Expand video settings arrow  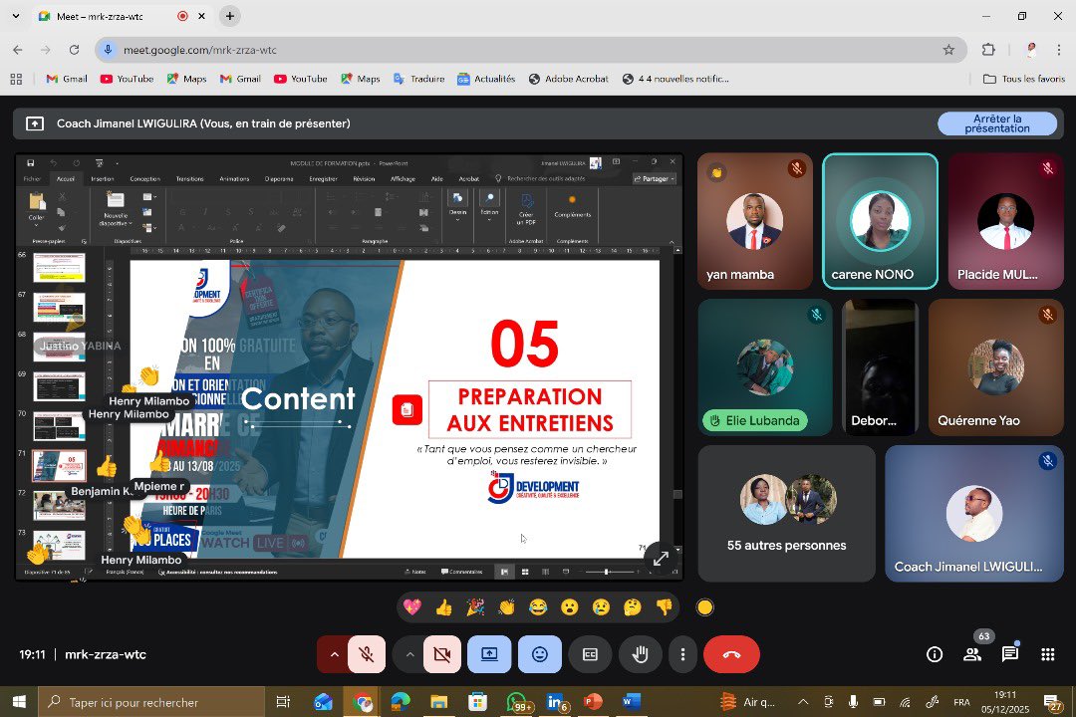(x=409, y=654)
